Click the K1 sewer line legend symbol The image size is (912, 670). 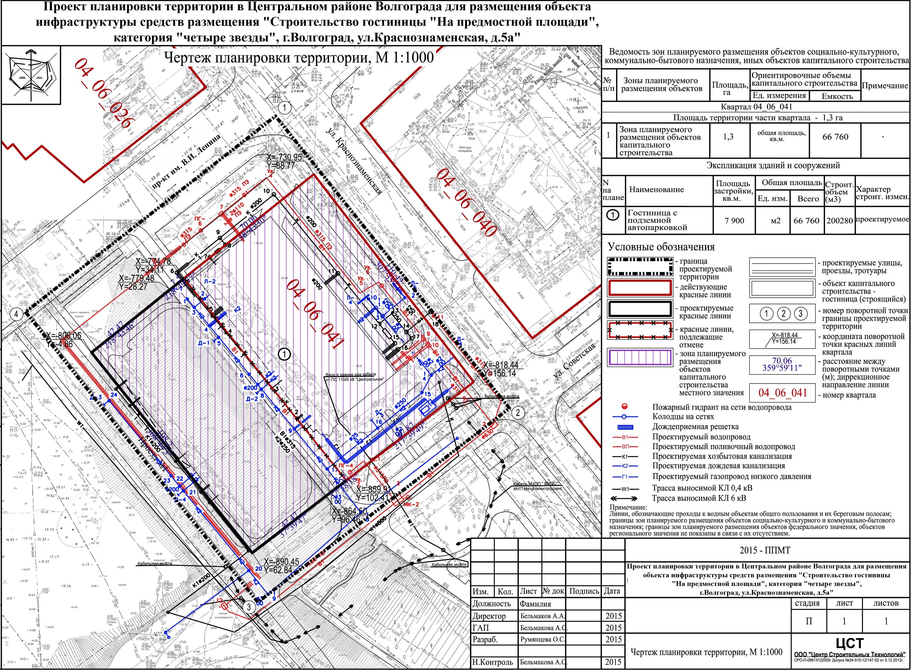(x=625, y=456)
